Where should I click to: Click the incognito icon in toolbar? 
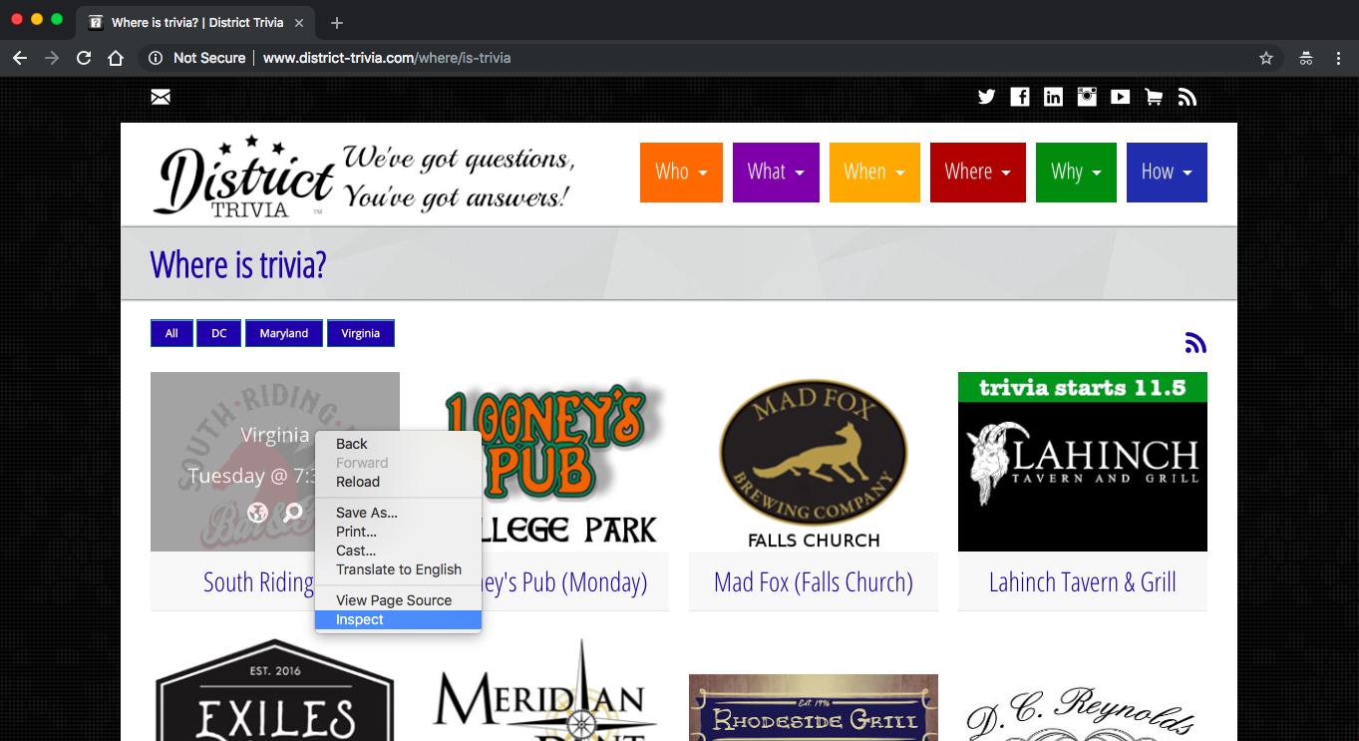[1305, 58]
